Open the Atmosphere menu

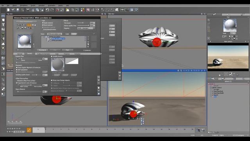(x=24, y=5)
